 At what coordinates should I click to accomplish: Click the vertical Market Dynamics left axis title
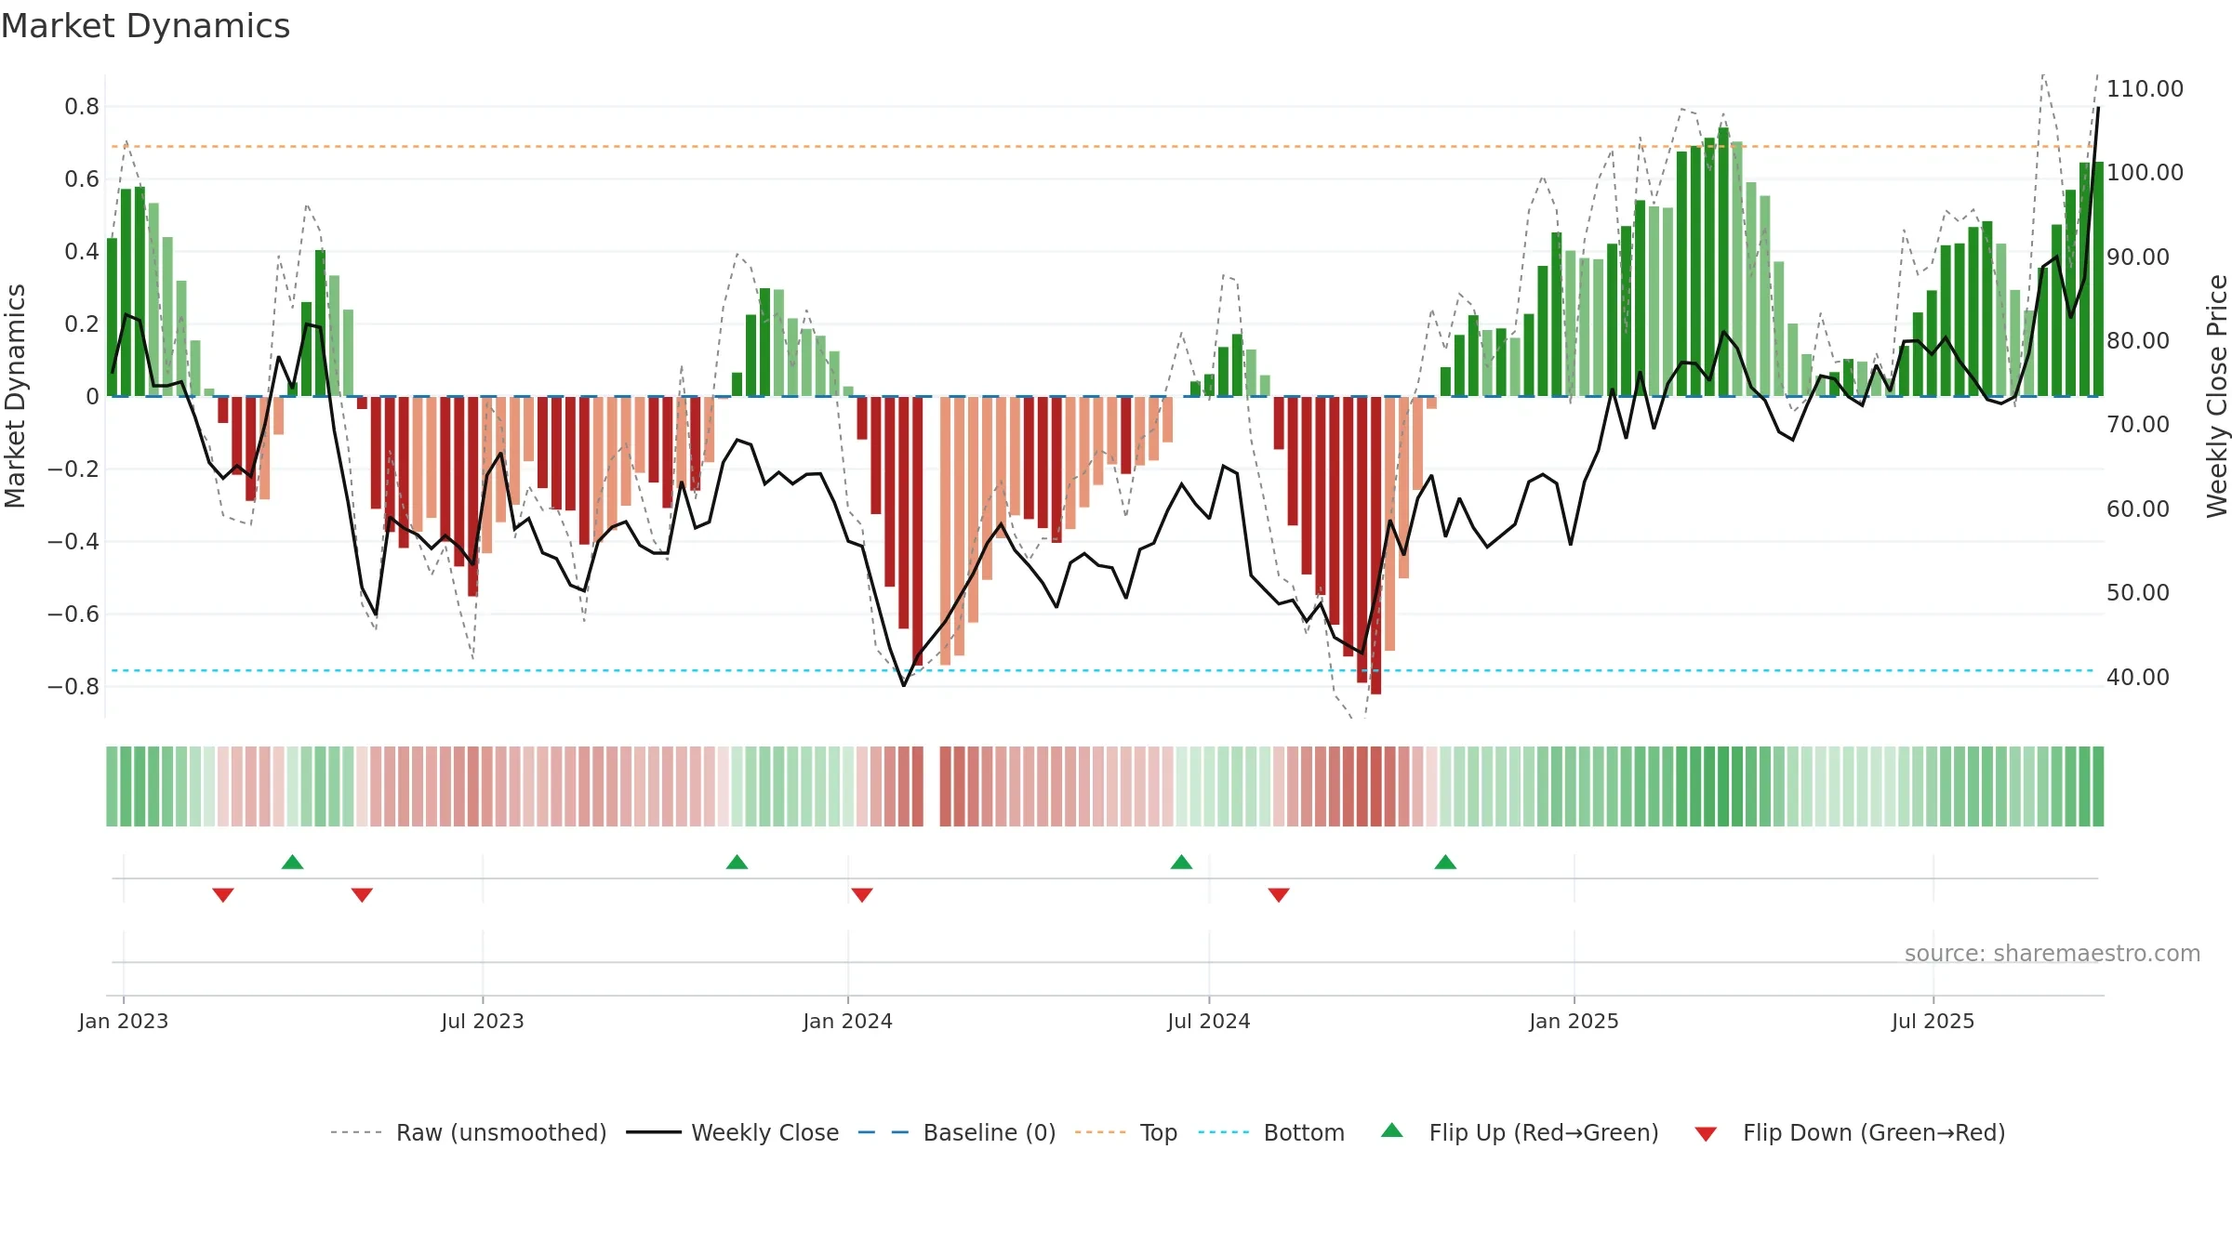(15, 396)
